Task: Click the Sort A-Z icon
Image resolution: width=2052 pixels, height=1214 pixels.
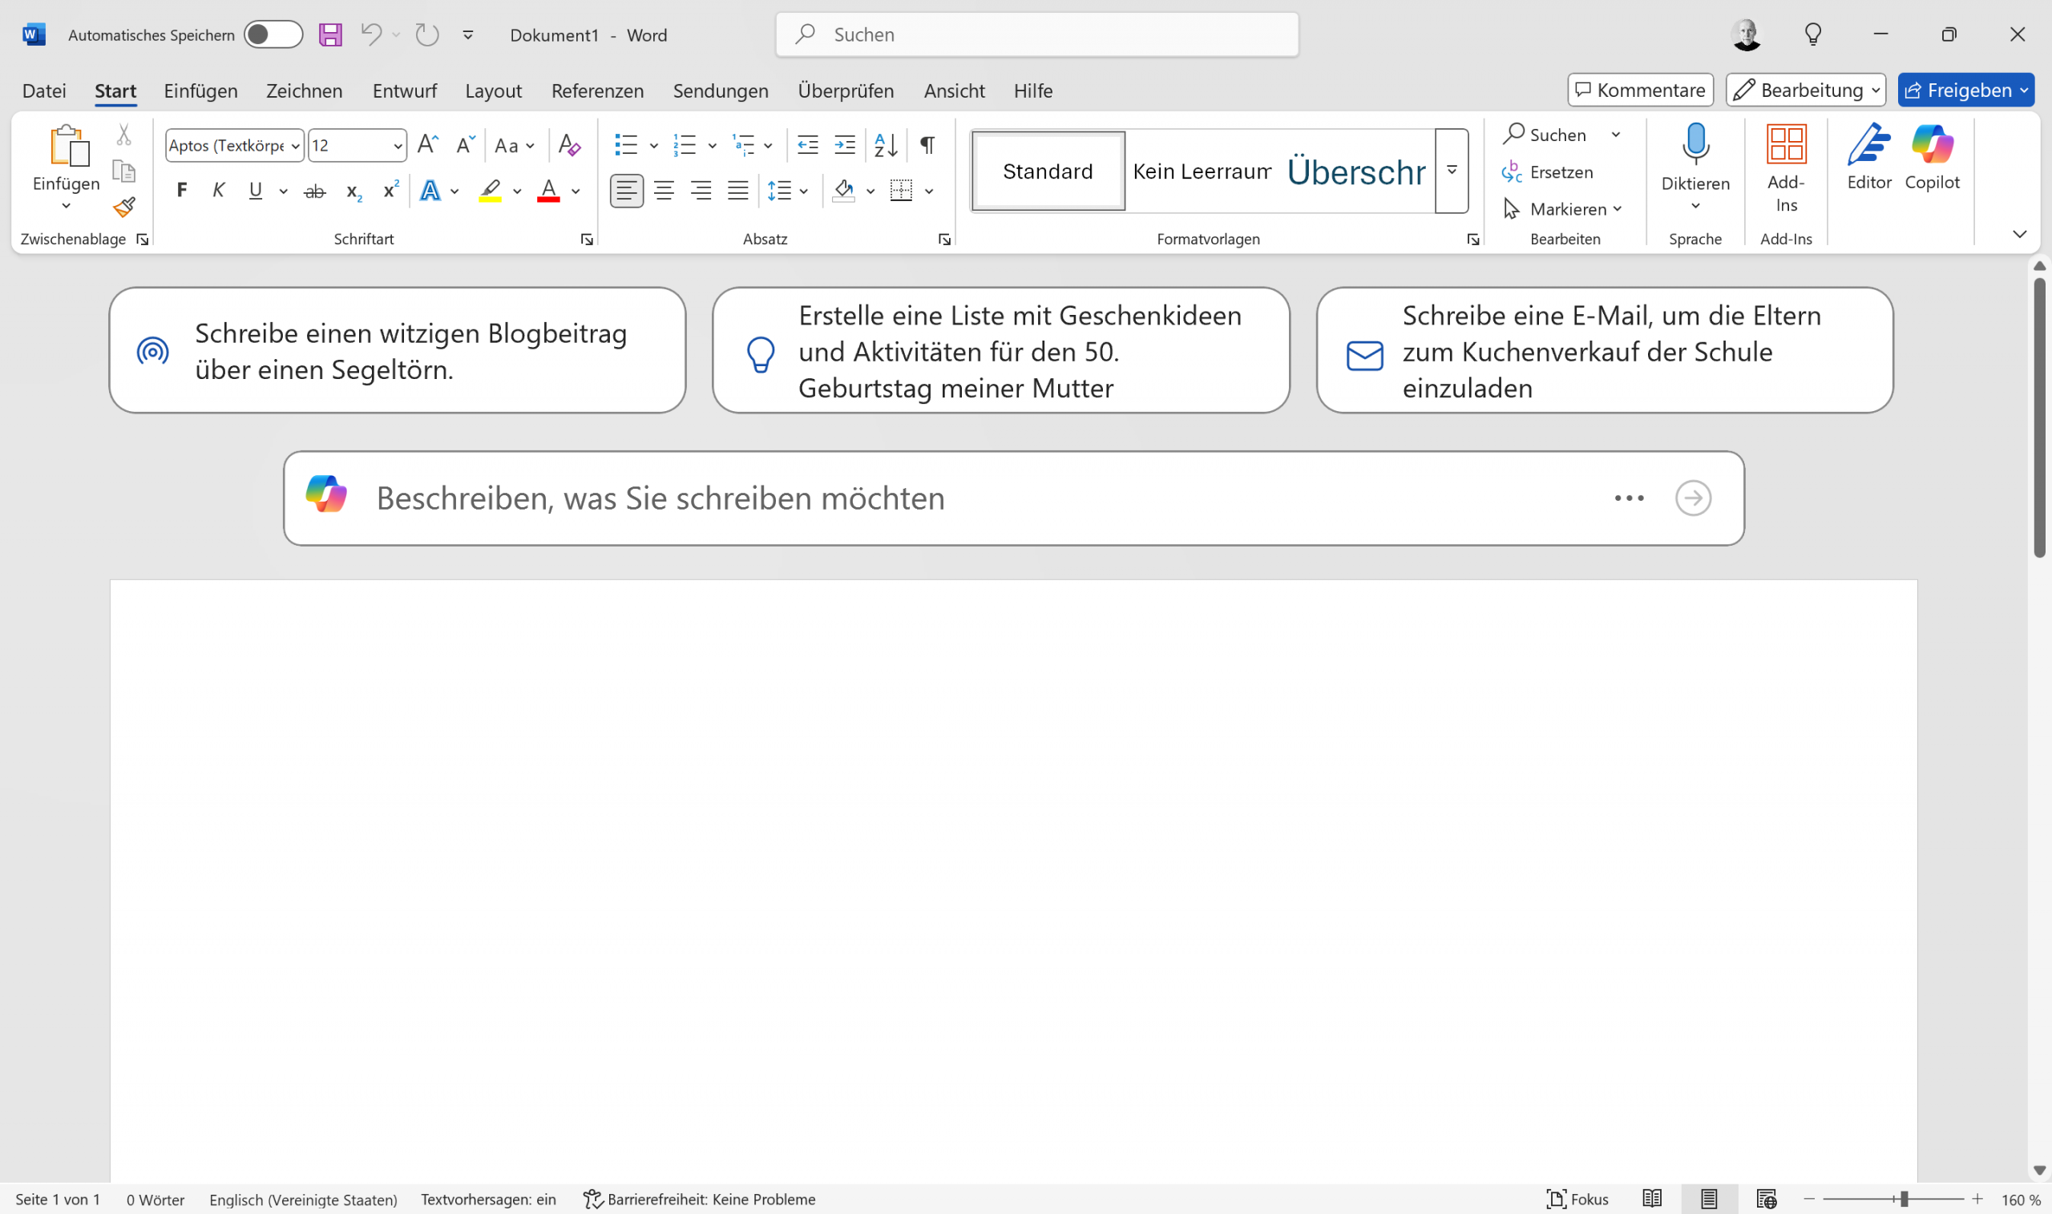Action: 885,146
